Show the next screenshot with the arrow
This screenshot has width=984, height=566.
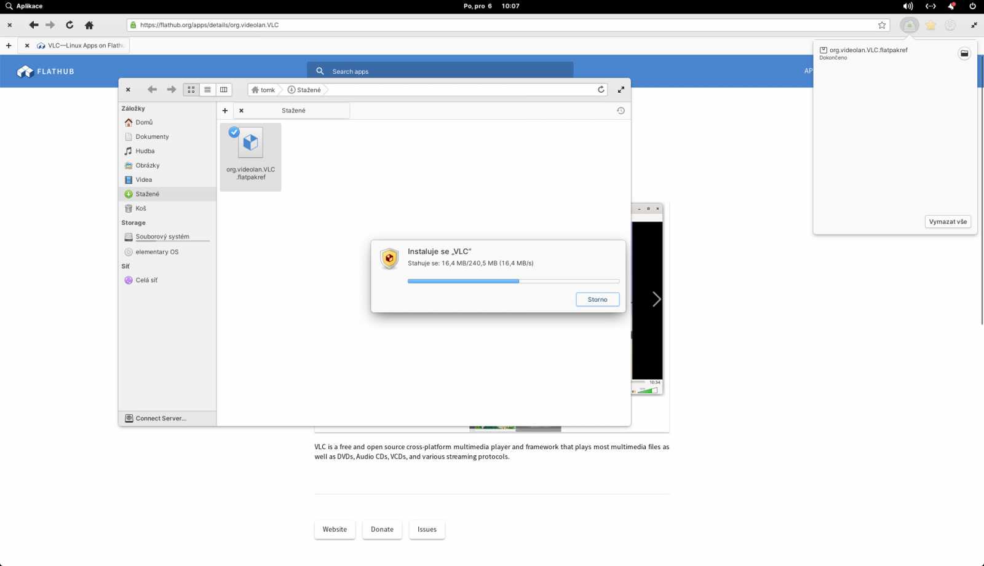coord(656,299)
